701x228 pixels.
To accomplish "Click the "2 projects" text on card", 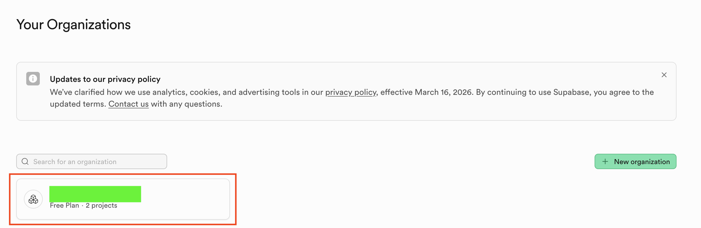I will click(x=101, y=206).
